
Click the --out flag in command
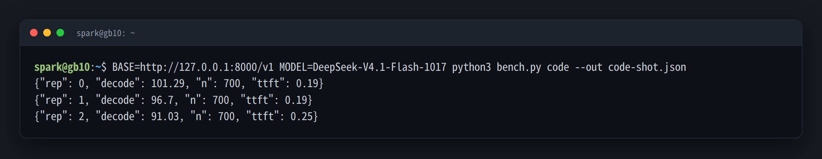pos(589,67)
